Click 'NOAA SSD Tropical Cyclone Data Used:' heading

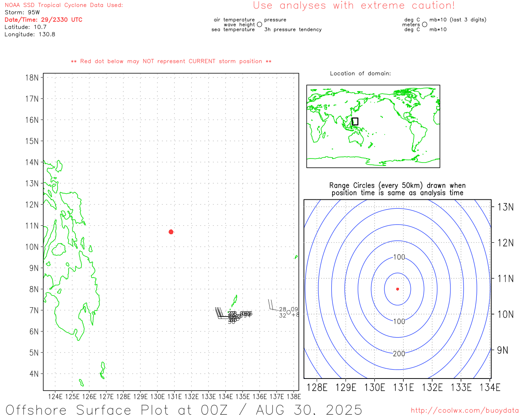click(x=64, y=5)
